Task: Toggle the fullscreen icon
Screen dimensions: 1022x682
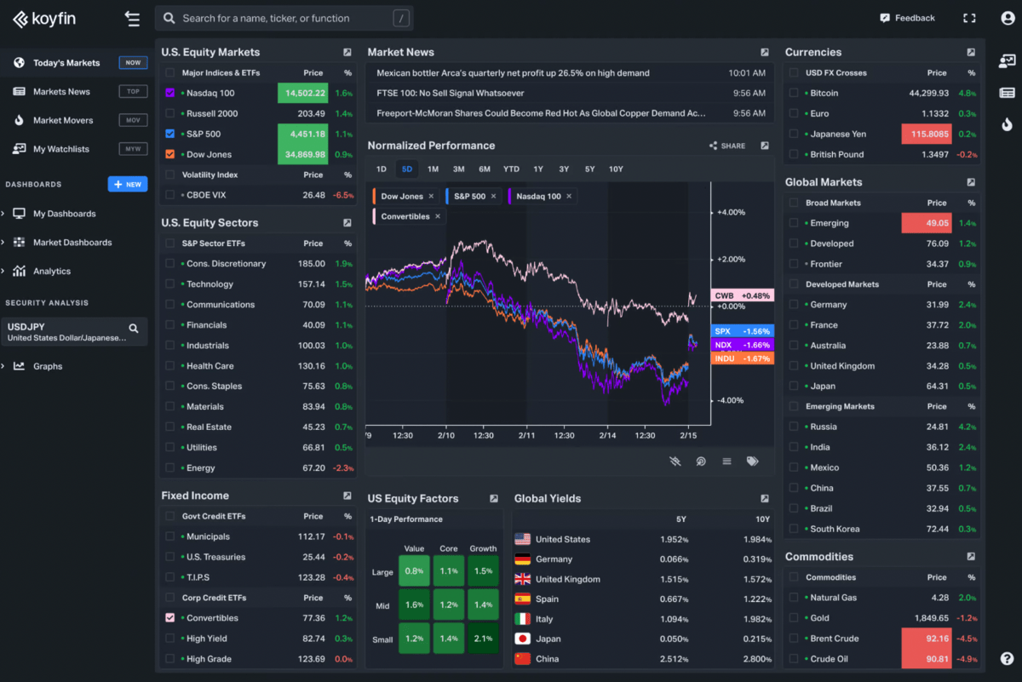Action: (x=969, y=18)
